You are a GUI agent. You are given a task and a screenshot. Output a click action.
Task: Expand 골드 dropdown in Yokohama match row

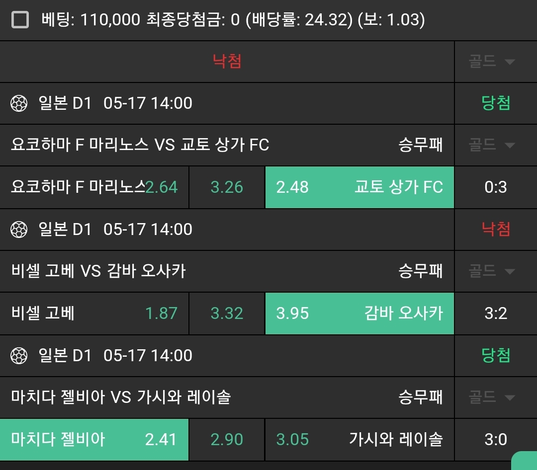point(491,145)
